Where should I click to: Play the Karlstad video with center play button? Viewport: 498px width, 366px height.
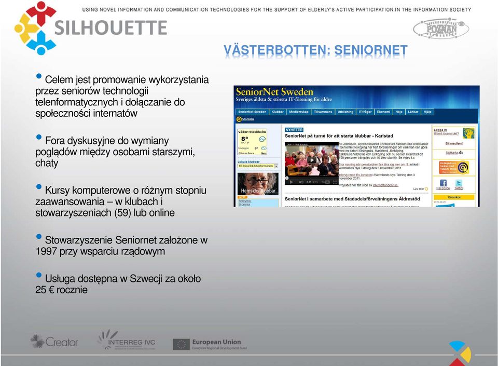coord(312,160)
